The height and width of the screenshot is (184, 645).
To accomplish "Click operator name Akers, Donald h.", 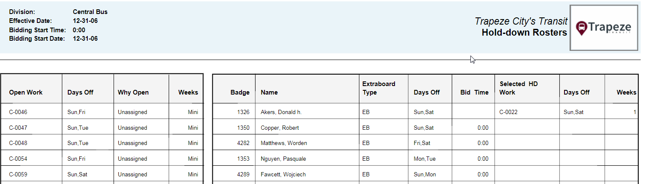I will pos(281,112).
